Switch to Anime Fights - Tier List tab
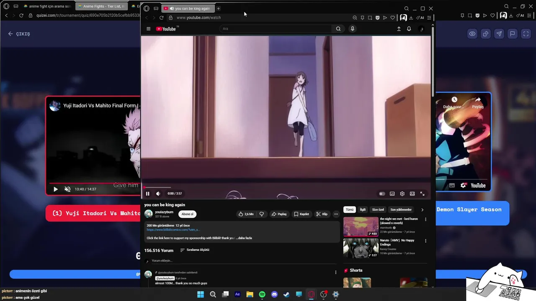The width and height of the screenshot is (536, 301). pyautogui.click(x=102, y=6)
